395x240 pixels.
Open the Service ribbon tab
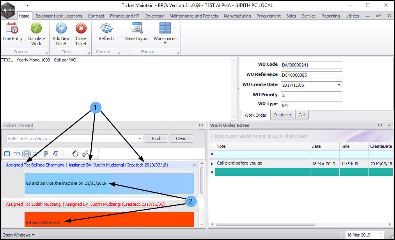[308, 16]
